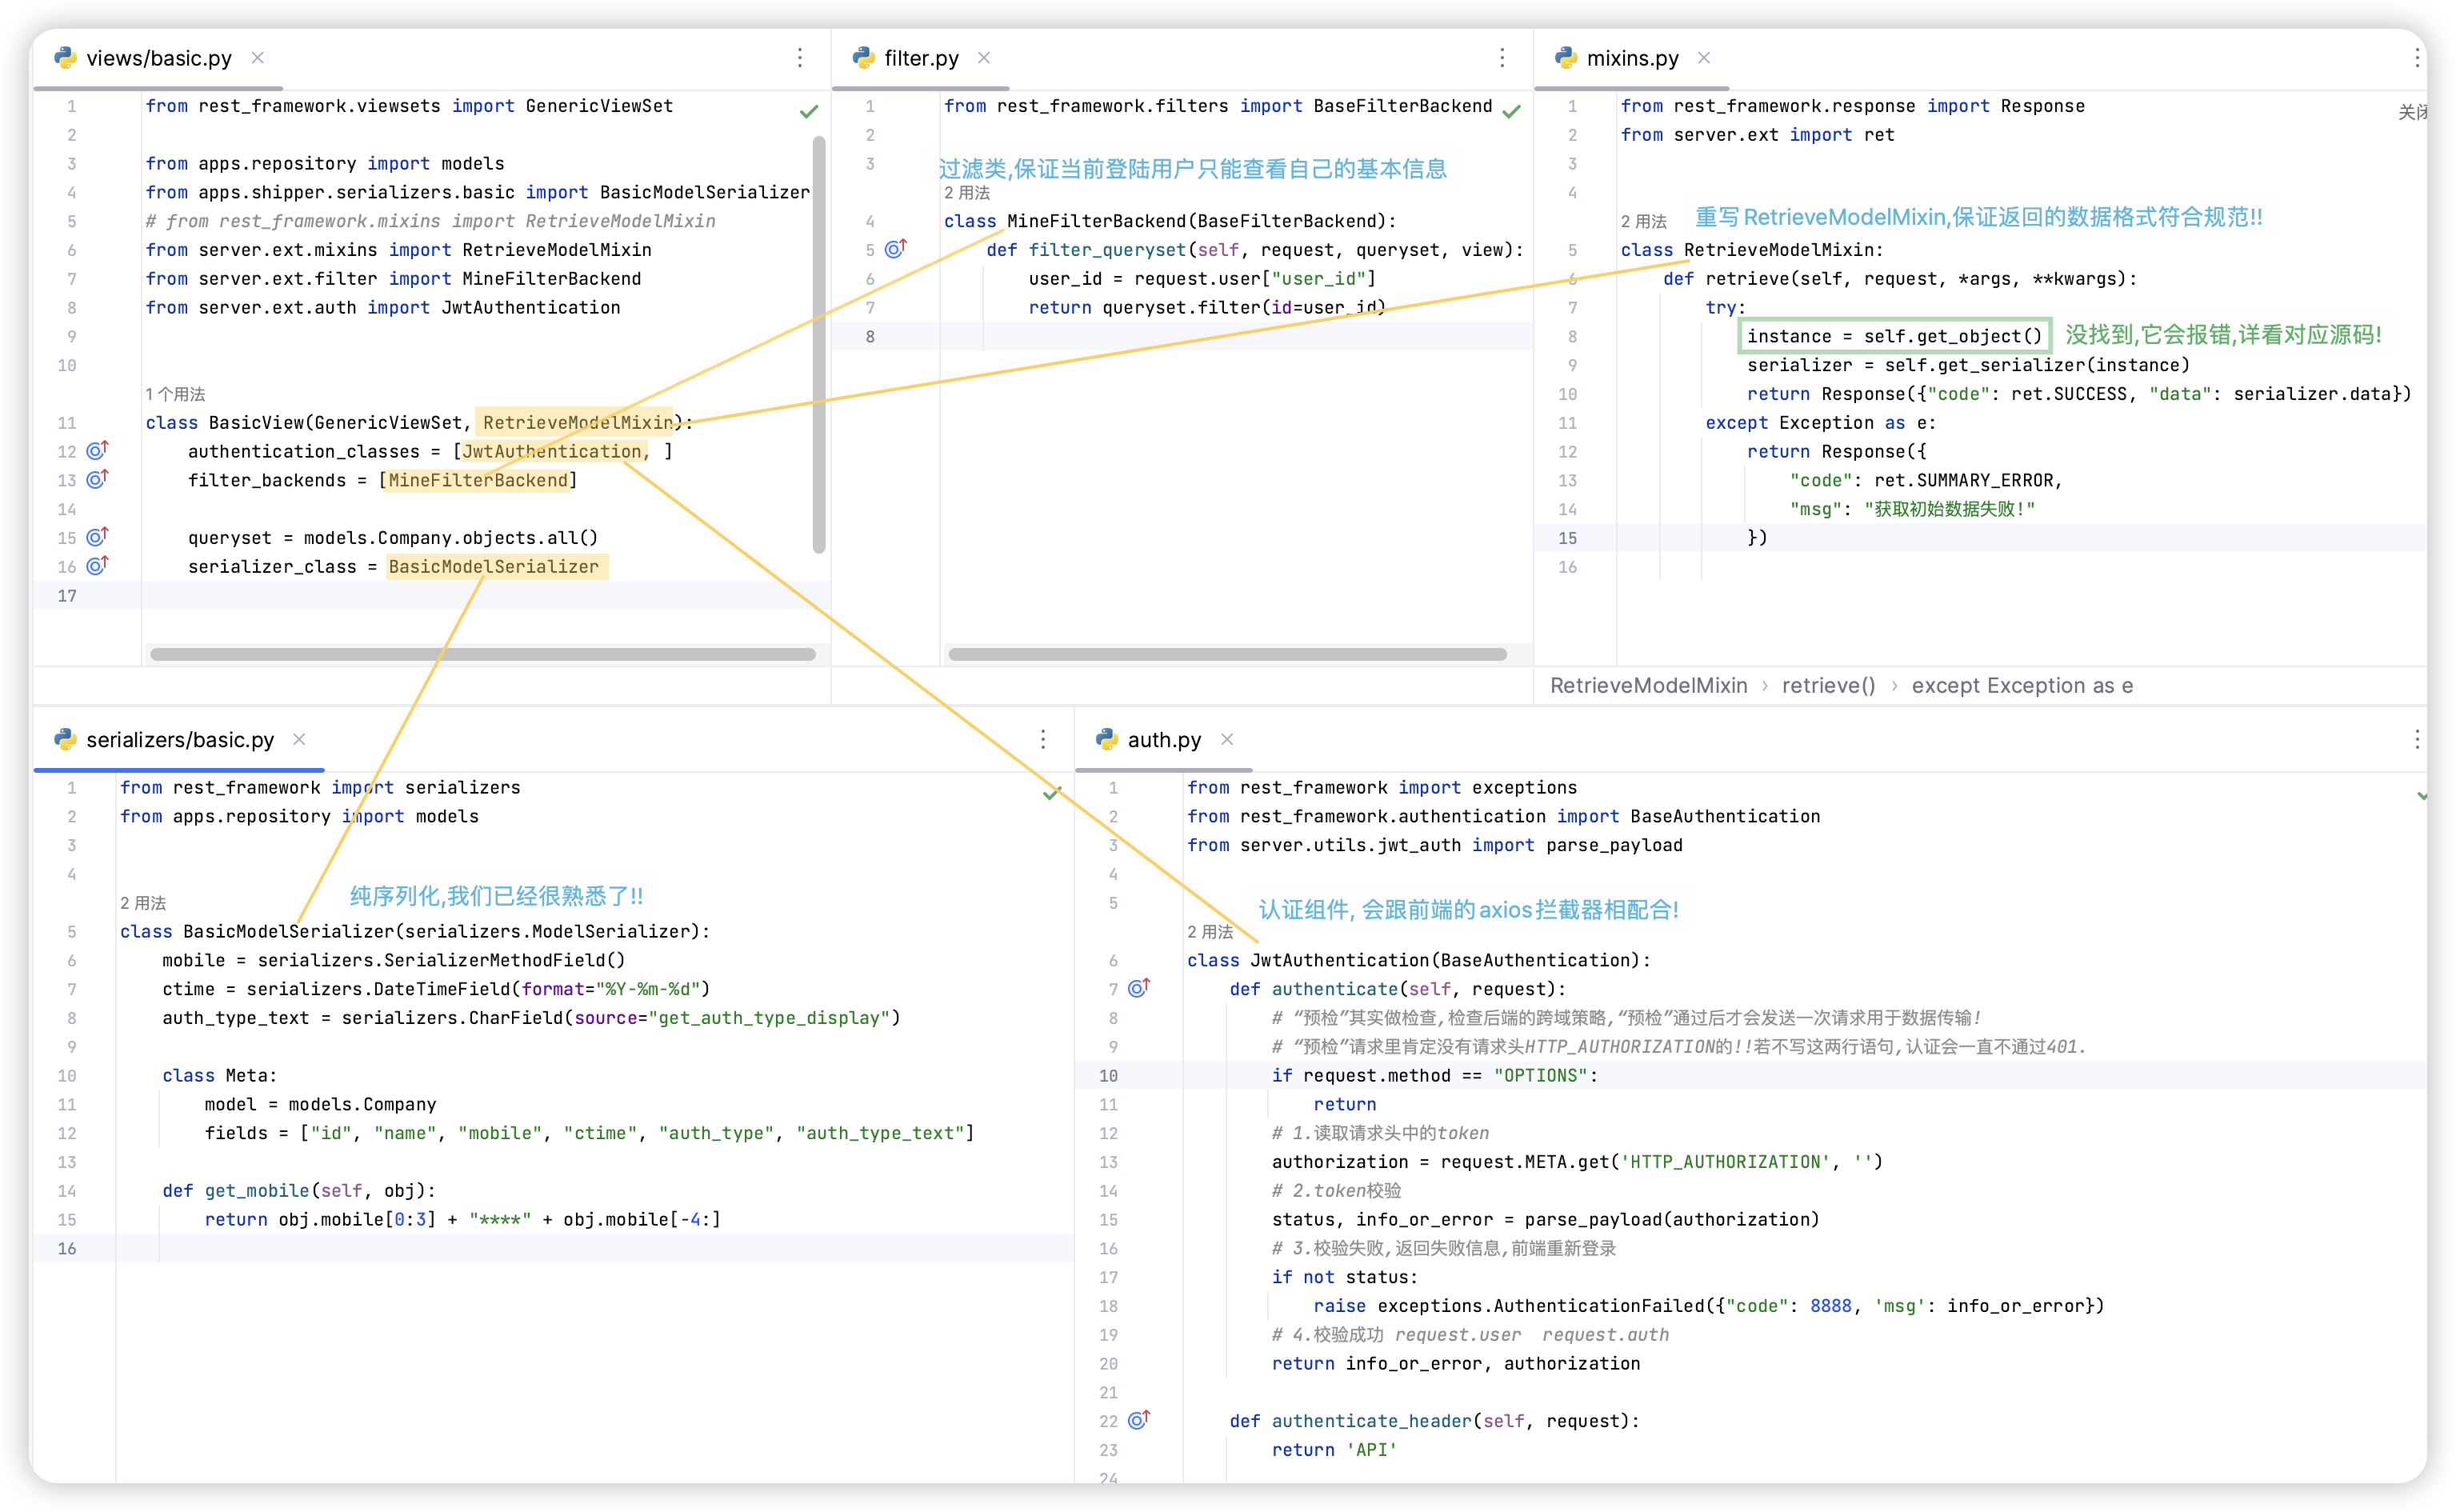Close the serializers/basic.py tab

(x=299, y=739)
